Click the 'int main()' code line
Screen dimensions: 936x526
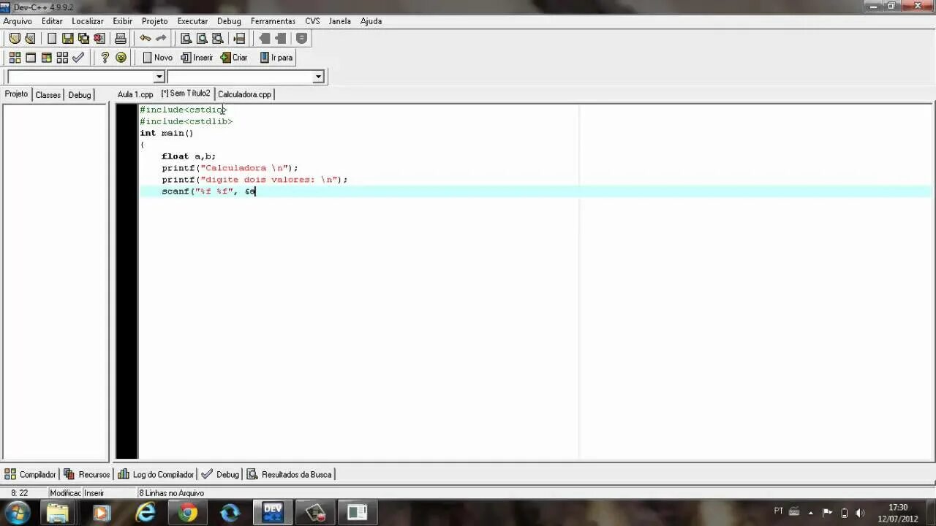point(167,133)
